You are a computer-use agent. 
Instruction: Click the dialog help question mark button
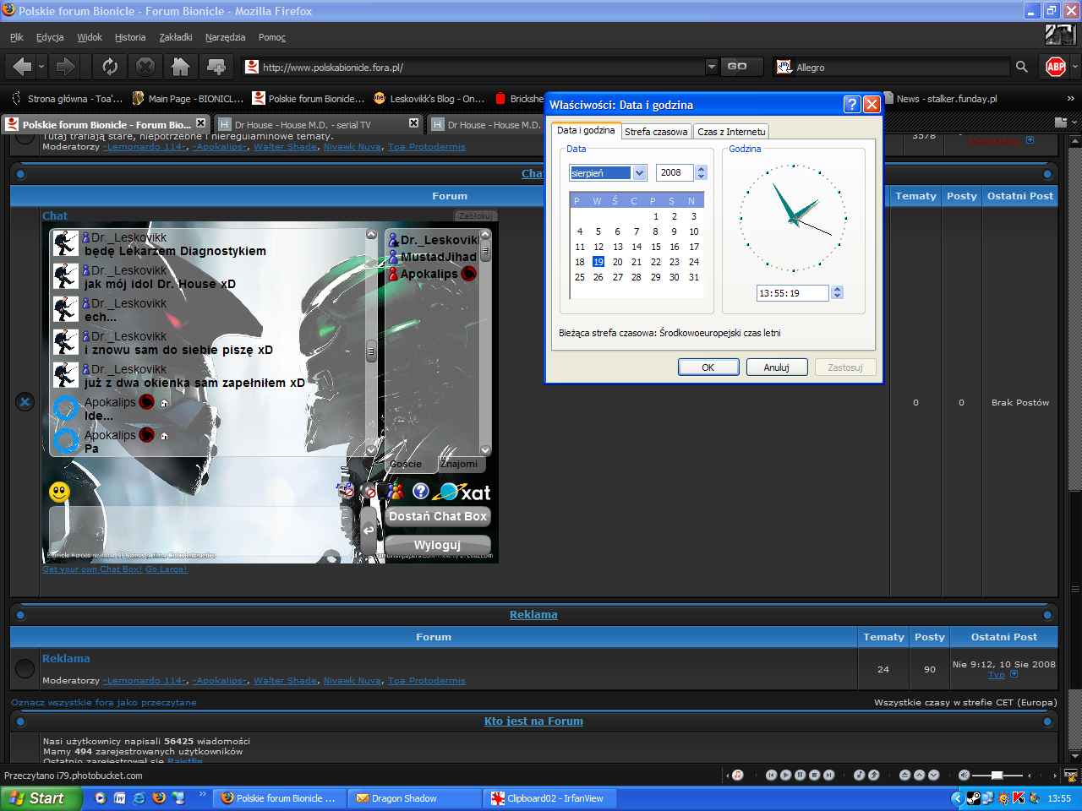[x=852, y=105]
